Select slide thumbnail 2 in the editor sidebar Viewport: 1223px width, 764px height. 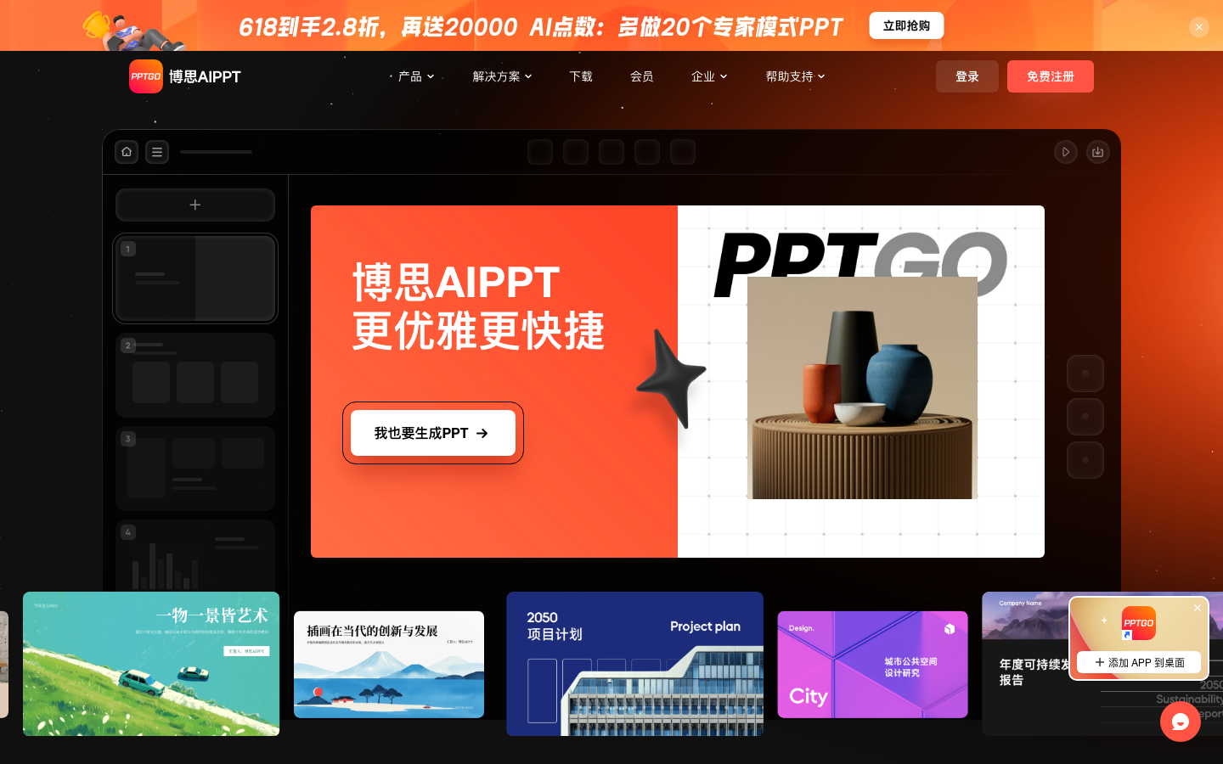pyautogui.click(x=195, y=375)
